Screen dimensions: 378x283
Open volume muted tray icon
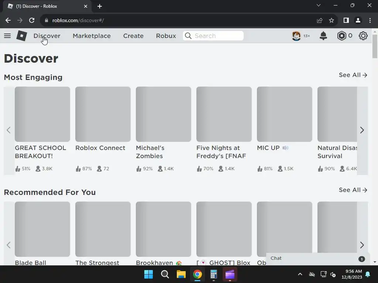point(333,274)
